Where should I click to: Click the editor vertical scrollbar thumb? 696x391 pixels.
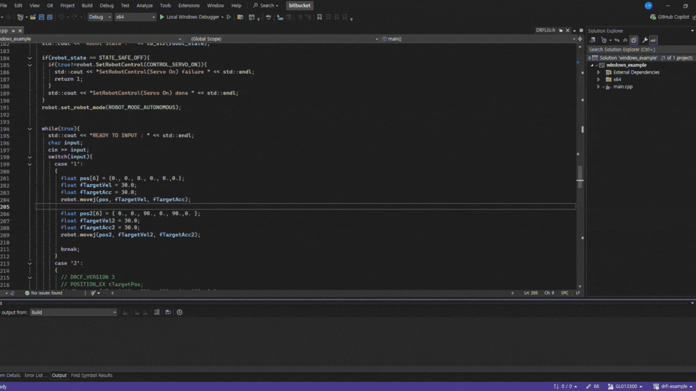click(580, 174)
